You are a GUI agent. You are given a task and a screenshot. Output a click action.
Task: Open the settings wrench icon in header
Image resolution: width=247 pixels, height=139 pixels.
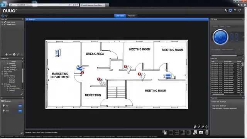point(226,10)
